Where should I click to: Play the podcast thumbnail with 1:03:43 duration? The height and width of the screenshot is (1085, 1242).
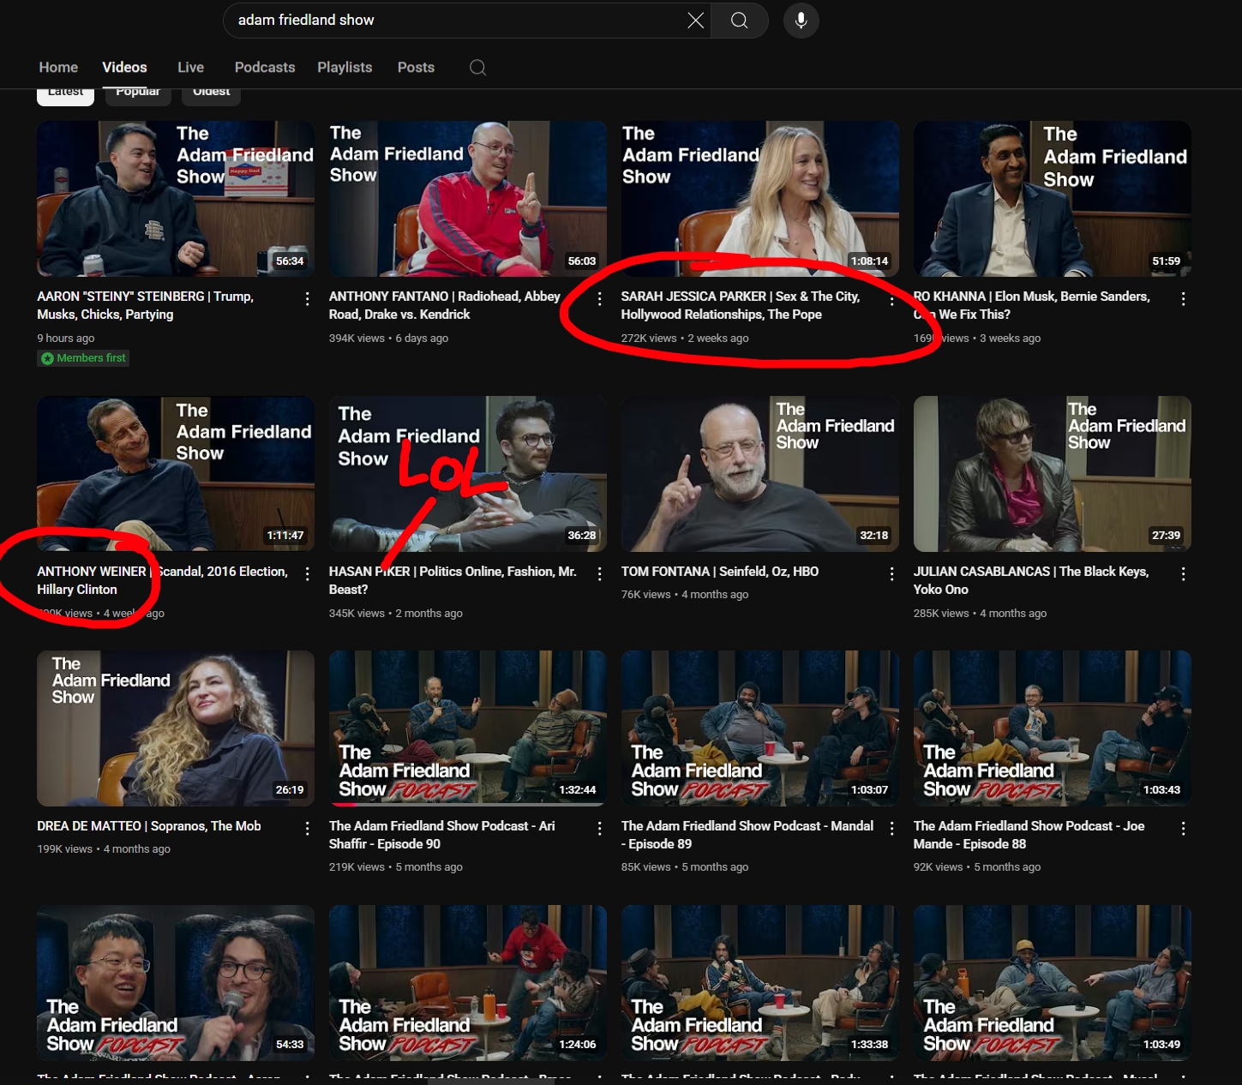pyautogui.click(x=1053, y=728)
